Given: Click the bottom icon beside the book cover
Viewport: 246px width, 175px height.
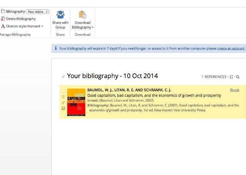Looking at the screenshot, I should pyautogui.click(x=63, y=108).
